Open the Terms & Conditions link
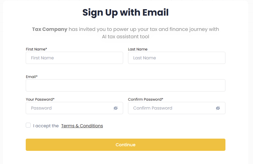This screenshot has width=253, height=164. coord(82,126)
